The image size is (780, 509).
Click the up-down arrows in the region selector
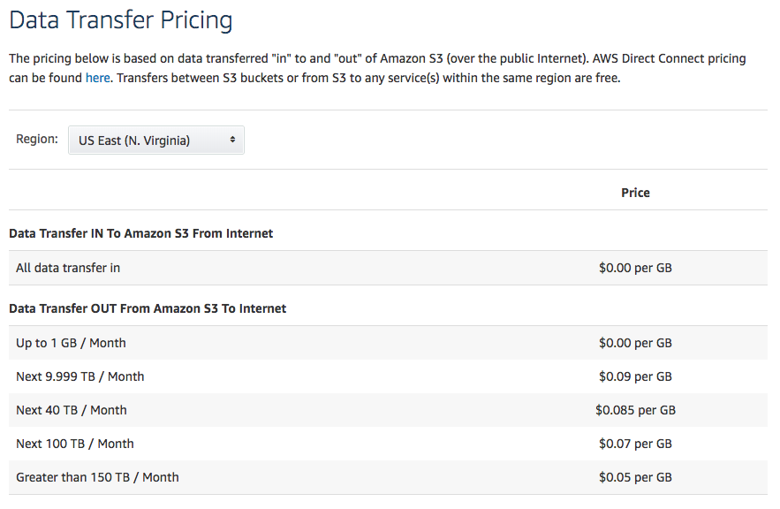[x=232, y=140]
